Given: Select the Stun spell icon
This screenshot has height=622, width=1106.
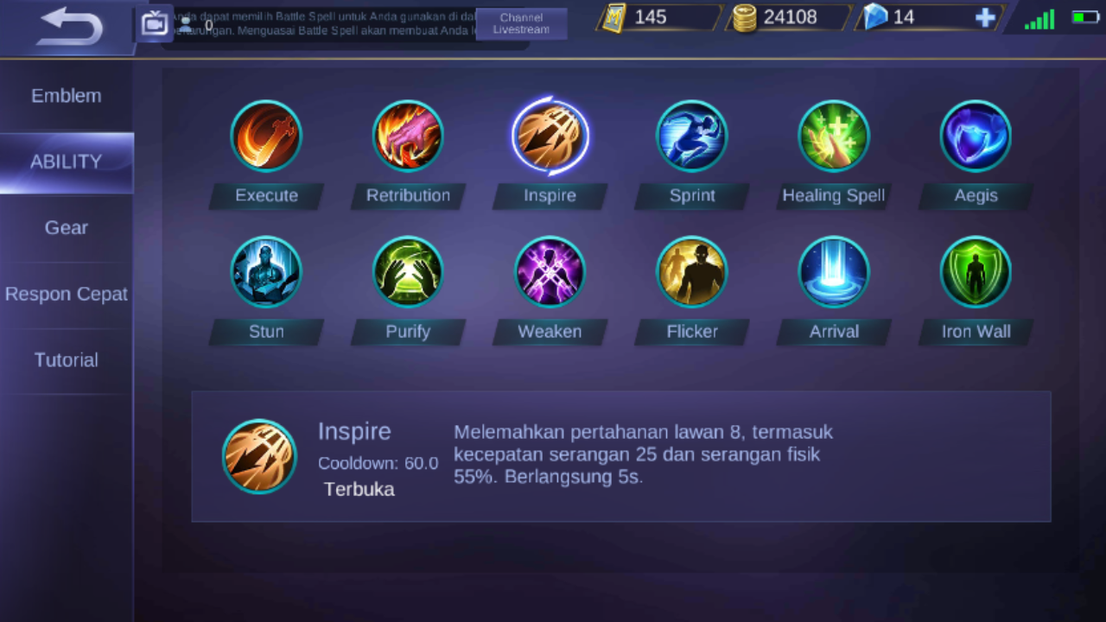Looking at the screenshot, I should click(x=266, y=272).
